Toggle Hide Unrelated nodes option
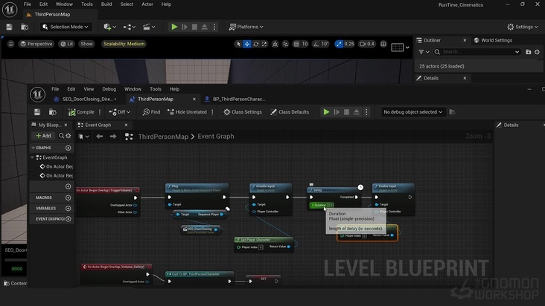Image resolution: width=545 pixels, height=306 pixels. pos(186,112)
